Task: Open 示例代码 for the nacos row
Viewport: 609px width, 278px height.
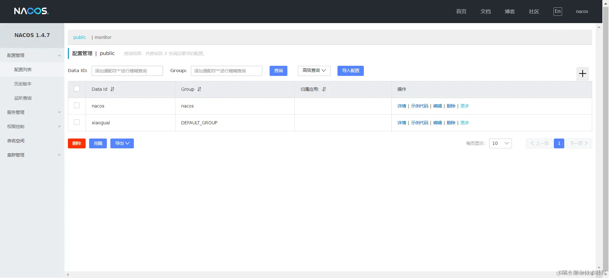Action: pyautogui.click(x=419, y=106)
